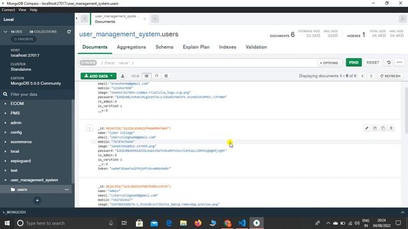408x229 pixels.
Task: Open Chrome from the taskbar
Action: pos(228,223)
